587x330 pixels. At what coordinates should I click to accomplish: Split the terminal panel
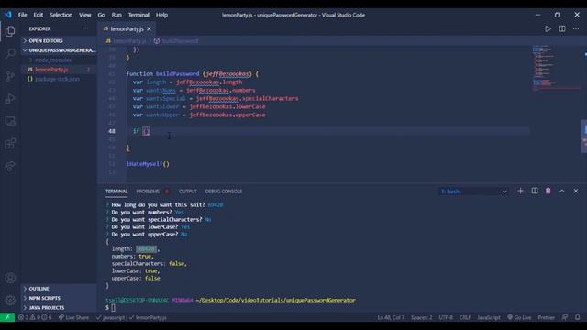coord(535,191)
